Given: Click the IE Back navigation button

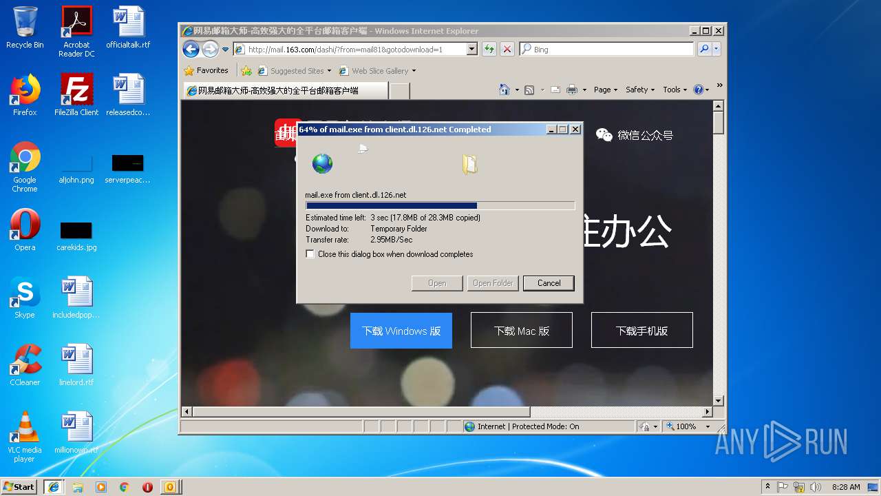Looking at the screenshot, I should 191,49.
